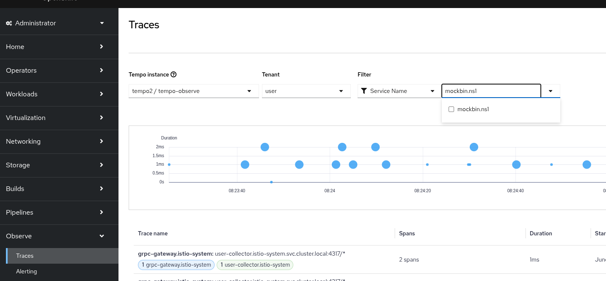This screenshot has height=281, width=606.
Task: Check the mockbin.ns1 checkbox
Action: (451, 109)
